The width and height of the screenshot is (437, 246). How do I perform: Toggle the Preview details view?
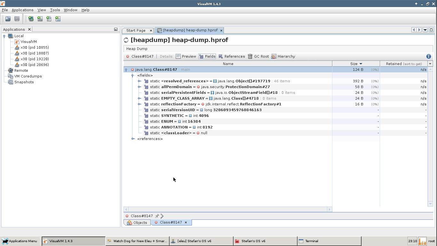pos(186,56)
